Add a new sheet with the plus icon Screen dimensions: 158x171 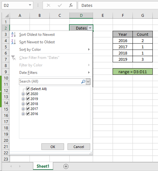[x=66, y=166]
